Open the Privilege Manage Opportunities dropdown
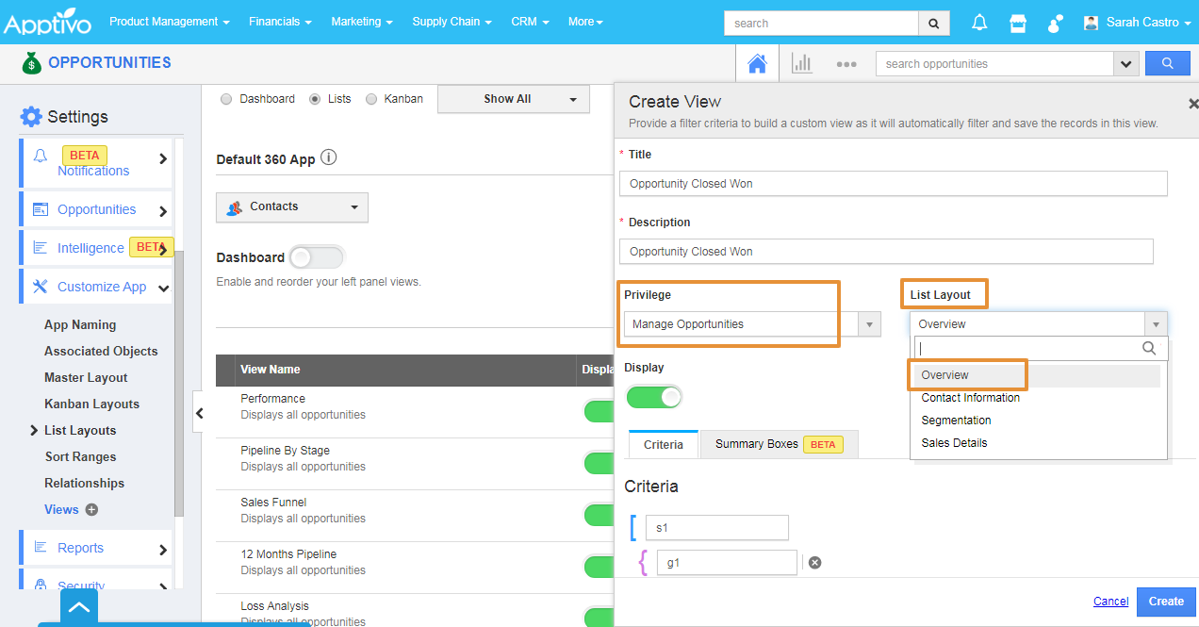This screenshot has width=1199, height=627. (751, 324)
